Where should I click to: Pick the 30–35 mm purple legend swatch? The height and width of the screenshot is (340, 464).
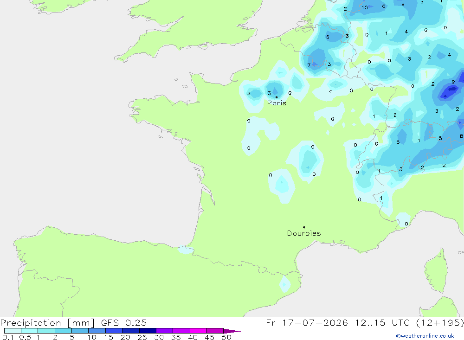click(x=164, y=331)
